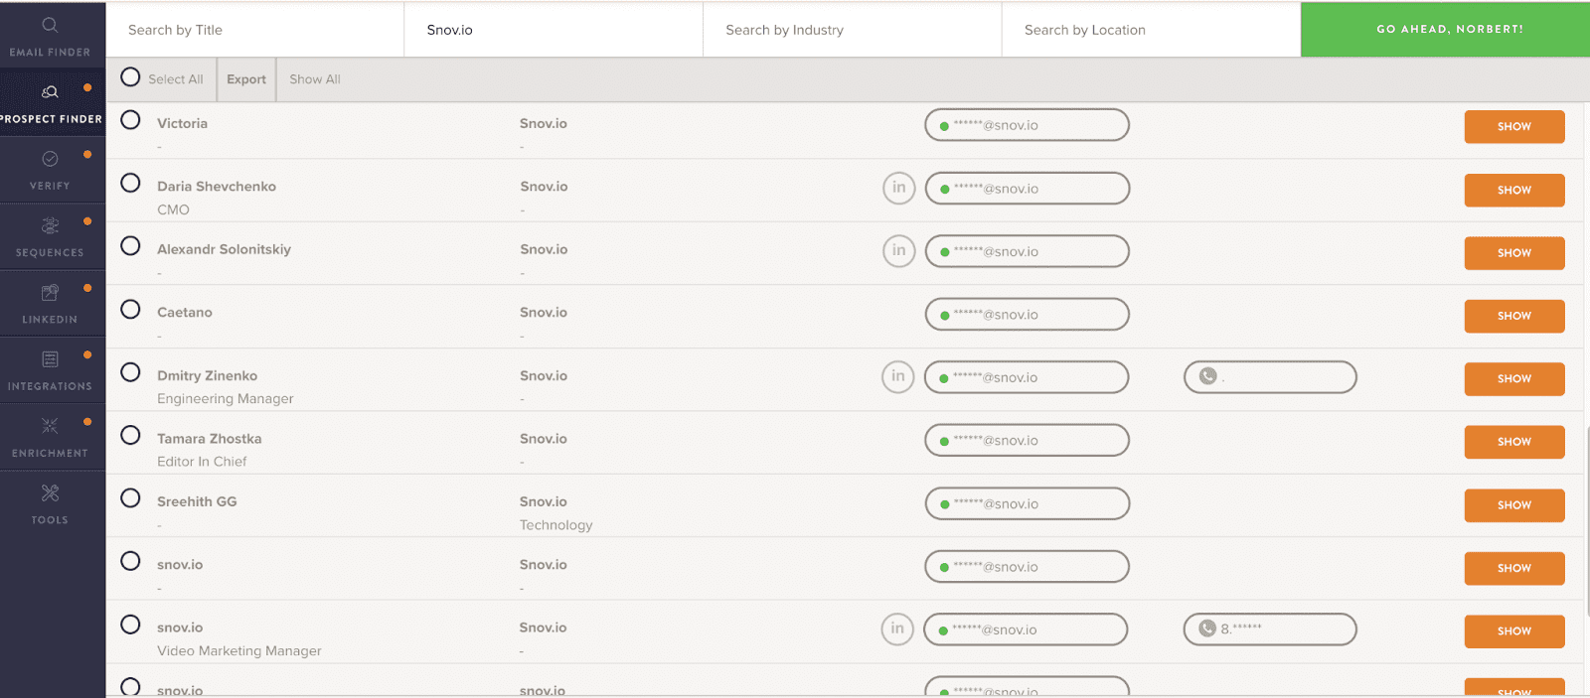The height and width of the screenshot is (698, 1590).
Task: Click the name Daria Shevchenko
Action: click(217, 187)
